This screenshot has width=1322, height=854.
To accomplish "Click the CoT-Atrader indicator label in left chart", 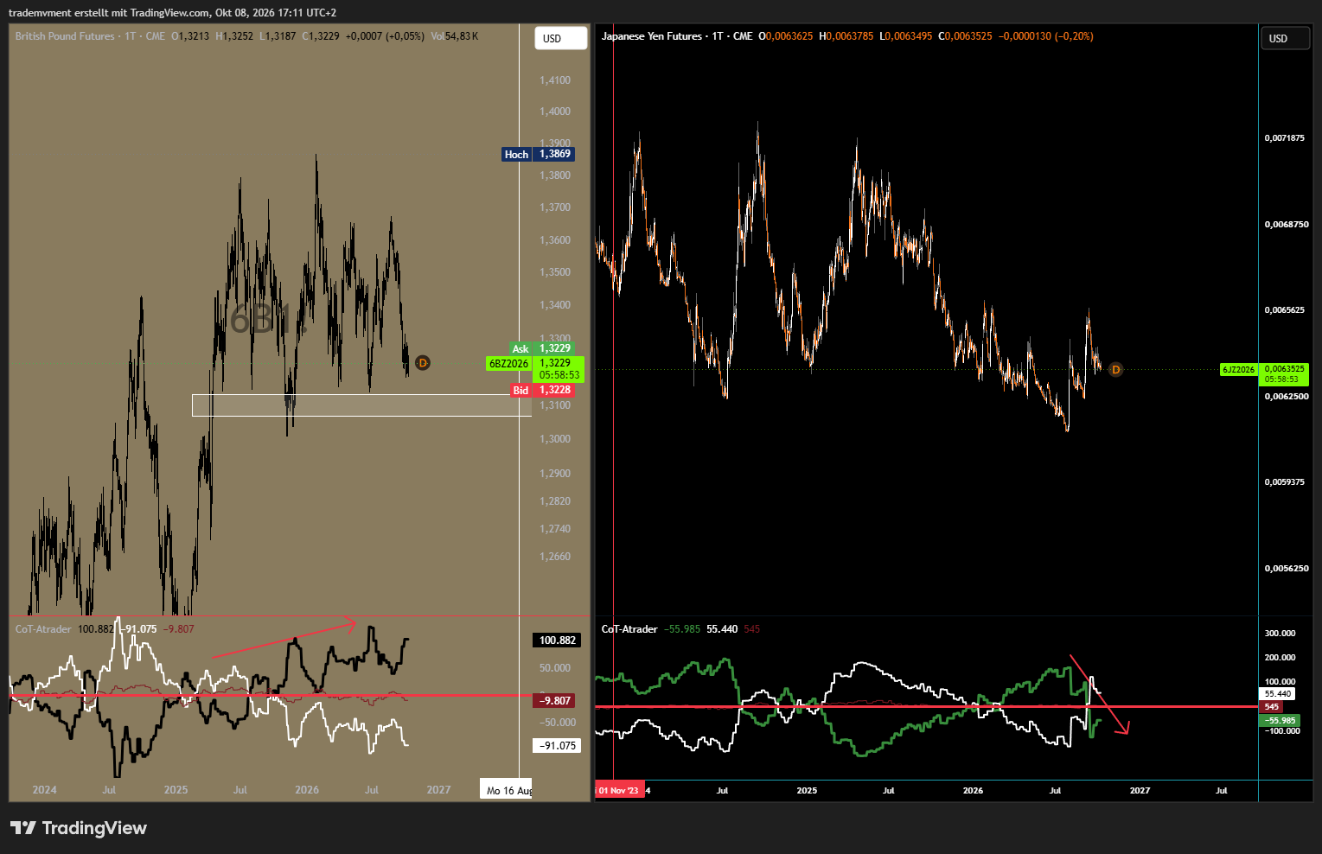I will click(x=43, y=629).
